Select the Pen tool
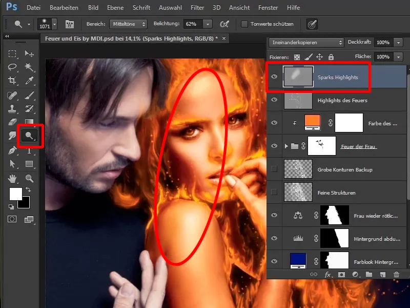The height and width of the screenshot is (308, 410). (x=12, y=150)
